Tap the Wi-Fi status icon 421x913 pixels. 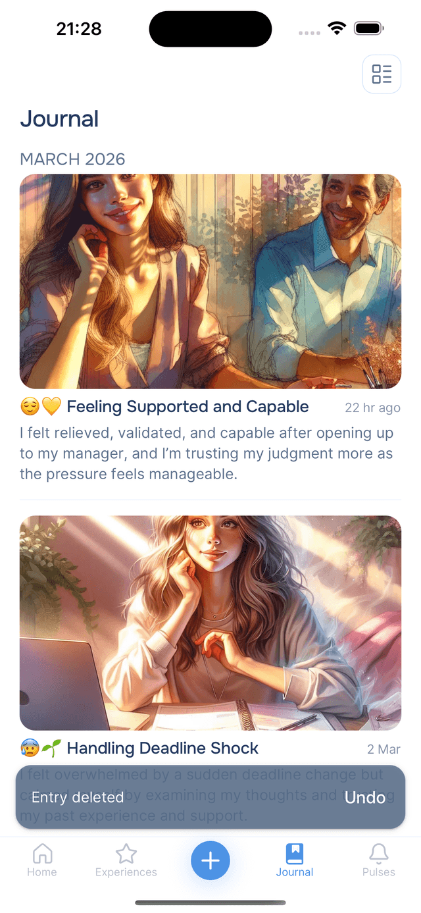pyautogui.click(x=337, y=28)
